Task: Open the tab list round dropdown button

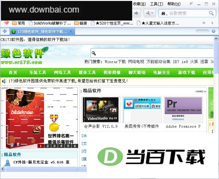Action: [x=213, y=31]
